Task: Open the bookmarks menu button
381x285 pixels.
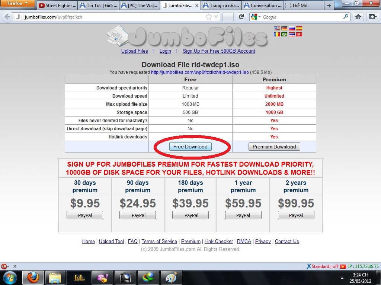Action: pyautogui.click(x=372, y=17)
